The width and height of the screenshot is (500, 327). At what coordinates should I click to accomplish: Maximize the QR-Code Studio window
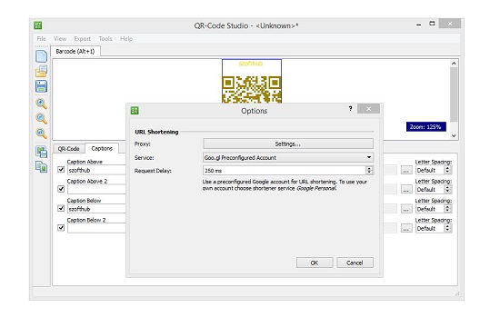coord(432,24)
